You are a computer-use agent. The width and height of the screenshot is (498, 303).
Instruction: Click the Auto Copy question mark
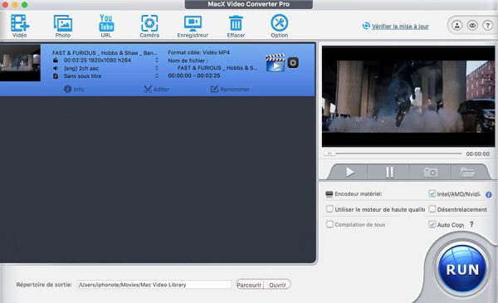471,224
